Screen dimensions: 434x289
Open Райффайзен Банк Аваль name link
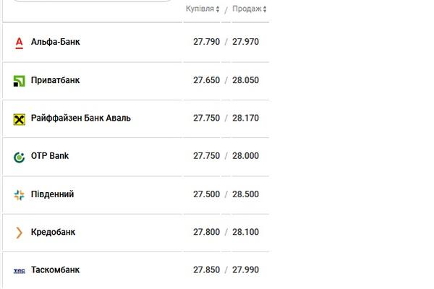80,118
